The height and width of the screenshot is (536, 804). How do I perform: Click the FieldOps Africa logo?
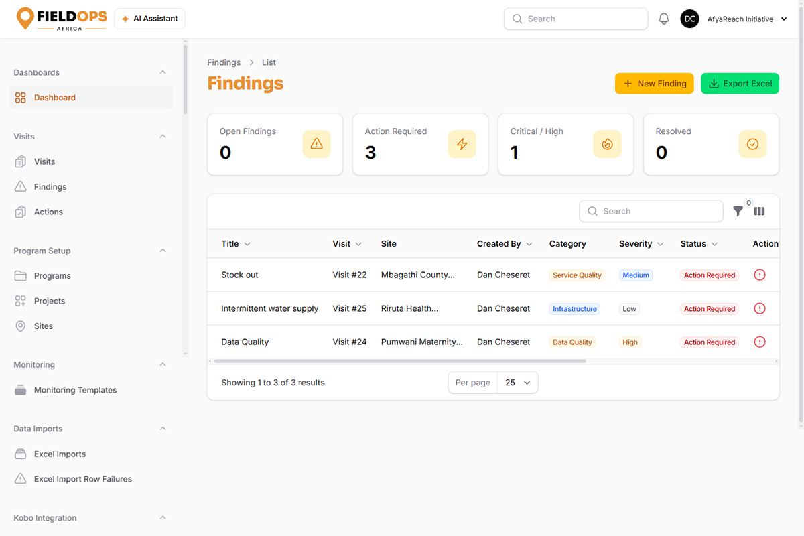(62, 19)
